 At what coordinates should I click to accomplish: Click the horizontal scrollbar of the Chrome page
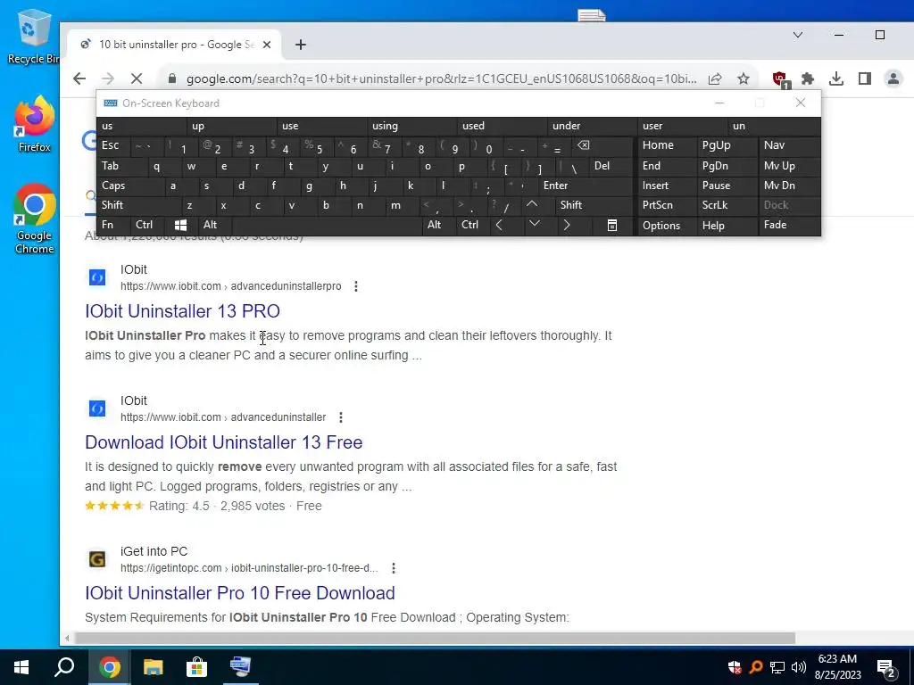click(x=435, y=639)
